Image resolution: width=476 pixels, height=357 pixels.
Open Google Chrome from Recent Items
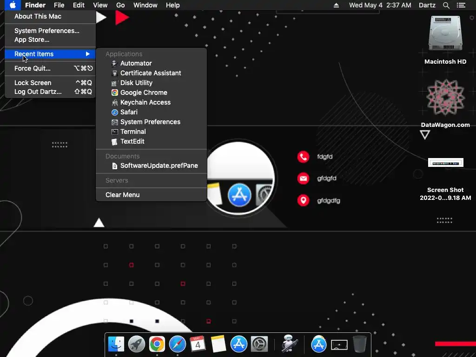(152, 93)
